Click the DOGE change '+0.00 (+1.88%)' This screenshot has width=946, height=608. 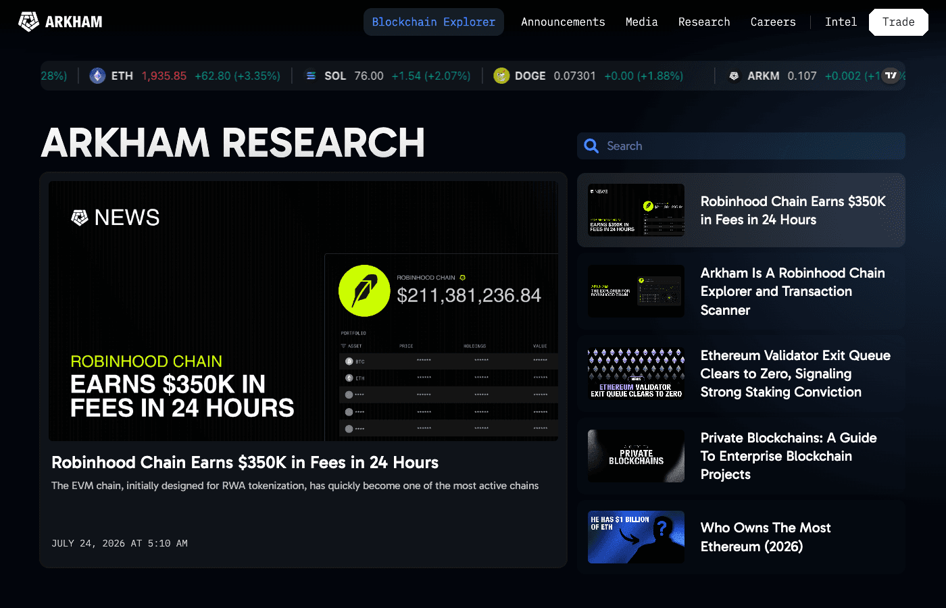coord(644,76)
